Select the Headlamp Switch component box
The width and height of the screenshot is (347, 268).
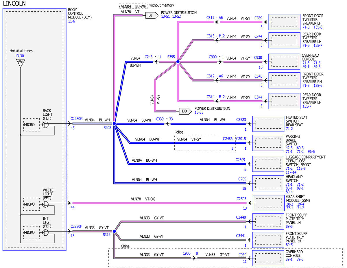coord(268,183)
